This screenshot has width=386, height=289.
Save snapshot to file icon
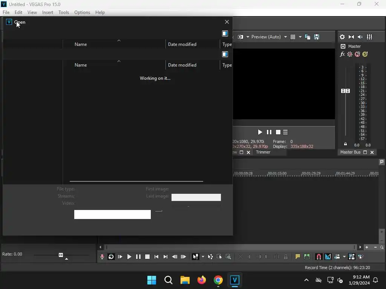[x=317, y=37]
